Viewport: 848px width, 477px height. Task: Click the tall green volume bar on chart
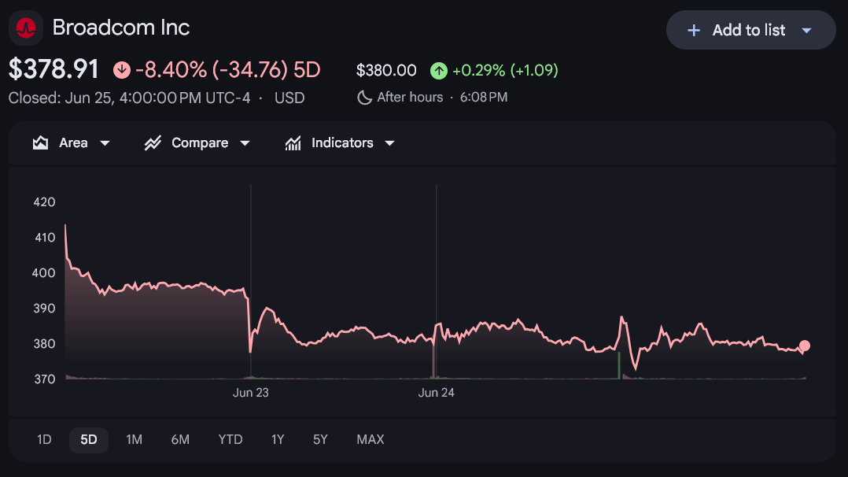(619, 365)
